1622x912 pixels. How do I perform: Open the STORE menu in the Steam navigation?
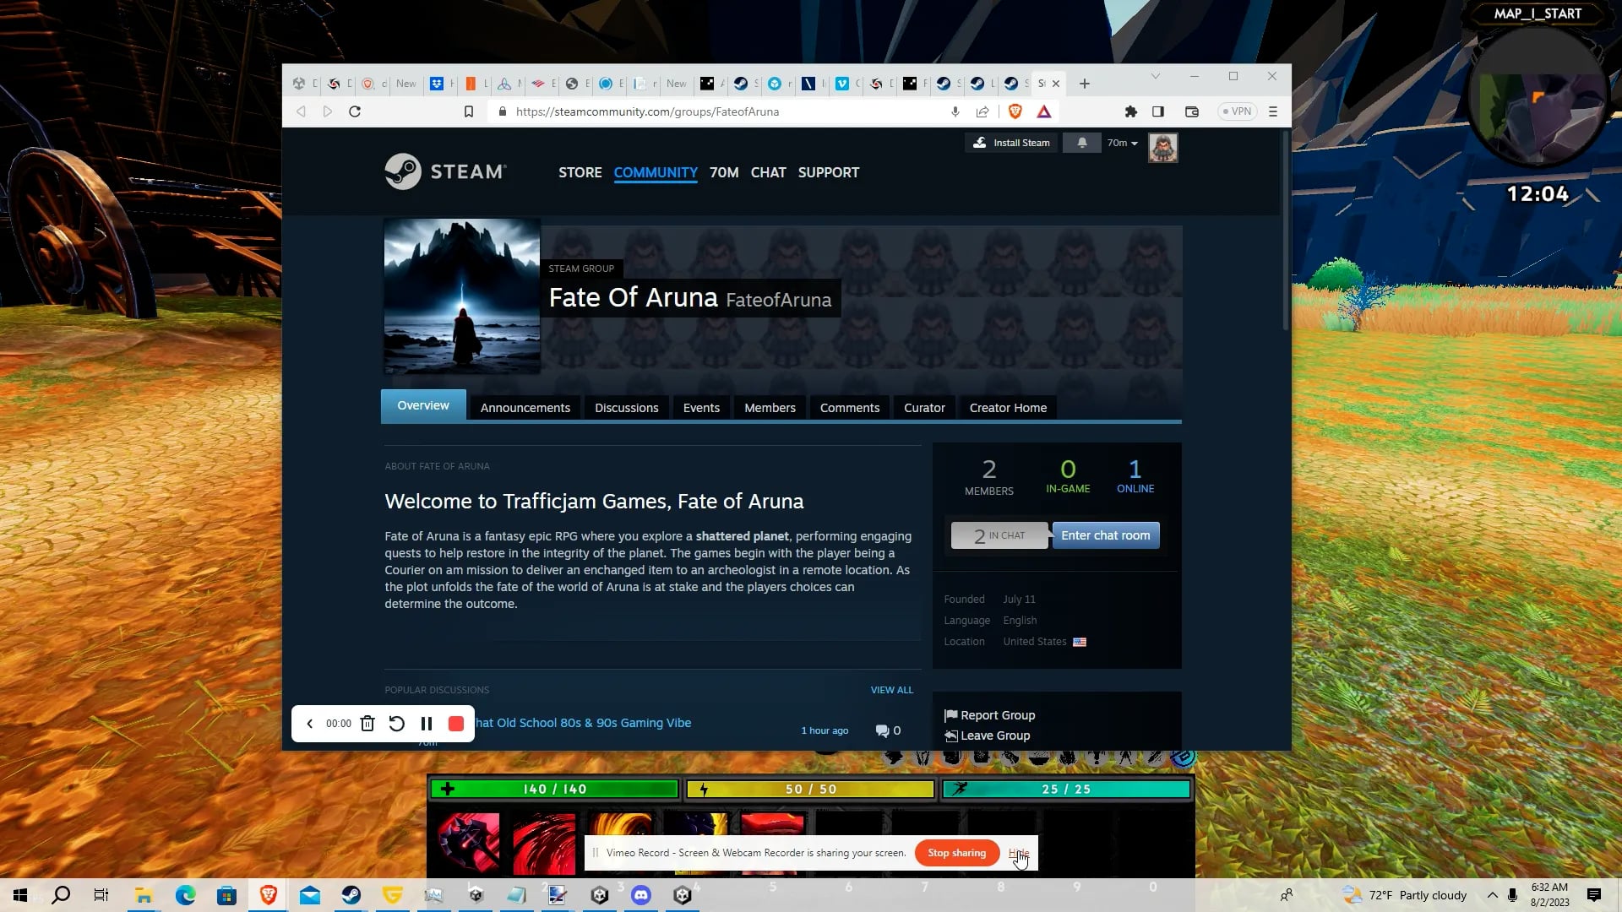580,171
